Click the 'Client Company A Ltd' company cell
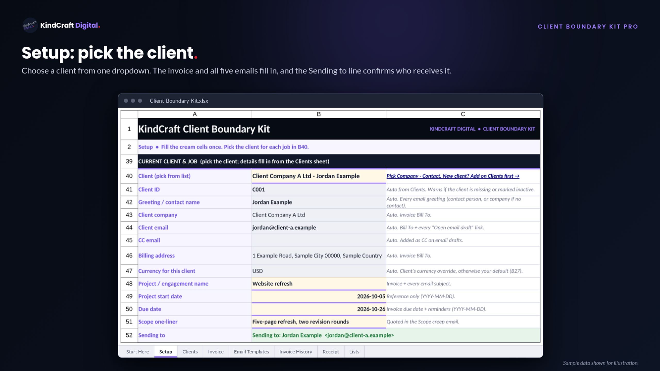 319,215
